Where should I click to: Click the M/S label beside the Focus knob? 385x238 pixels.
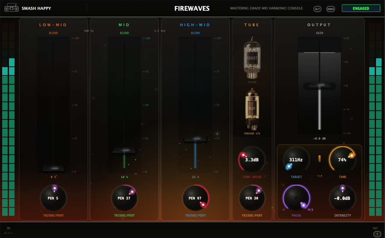pos(311,210)
